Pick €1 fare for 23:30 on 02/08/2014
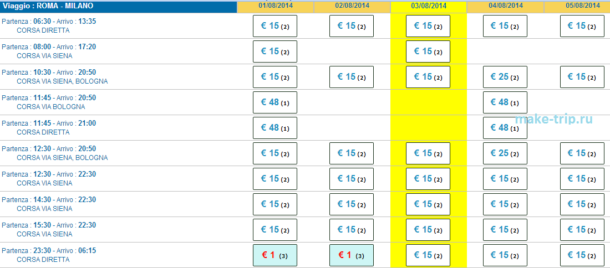Viewport: 610px width, 268px height. (352, 255)
